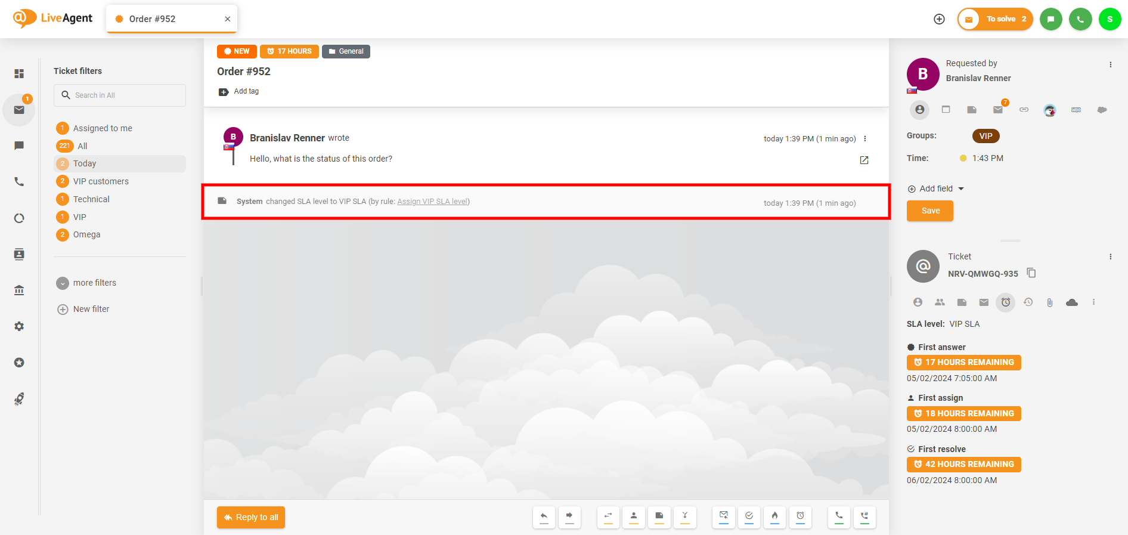The image size is (1128, 535).
Task: Open the green phone status button in the header
Action: (x=1080, y=19)
